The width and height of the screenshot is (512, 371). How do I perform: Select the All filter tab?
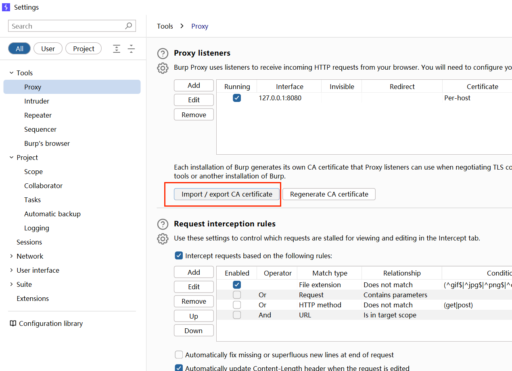coord(19,49)
